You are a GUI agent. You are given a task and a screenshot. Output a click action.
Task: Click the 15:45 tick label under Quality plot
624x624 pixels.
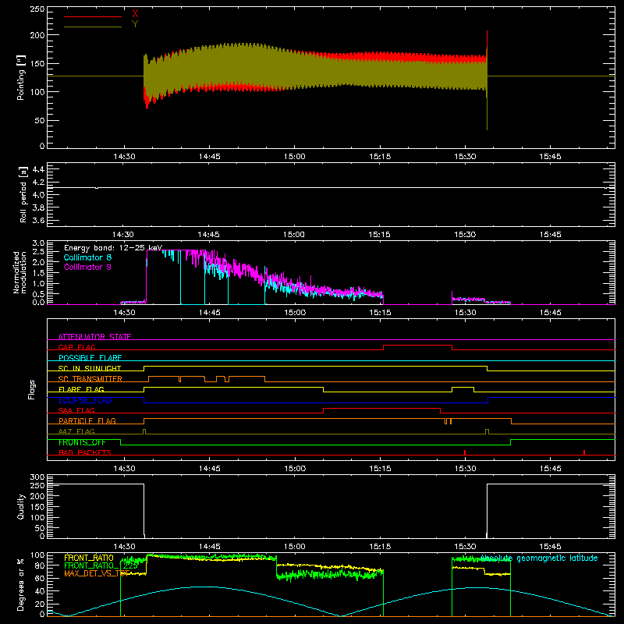550,547
